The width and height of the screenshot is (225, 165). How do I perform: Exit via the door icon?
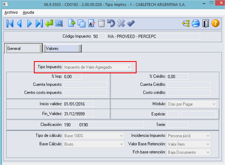click(205, 23)
